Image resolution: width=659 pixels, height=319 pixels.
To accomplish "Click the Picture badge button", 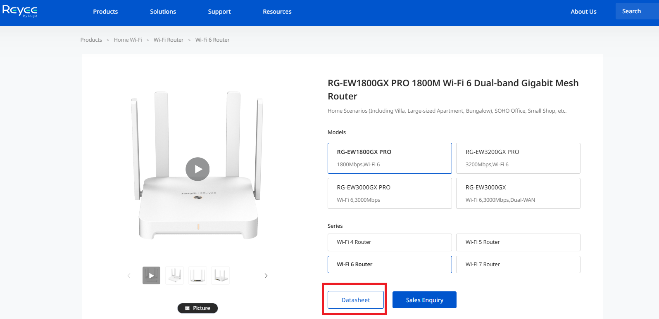I will (197, 308).
